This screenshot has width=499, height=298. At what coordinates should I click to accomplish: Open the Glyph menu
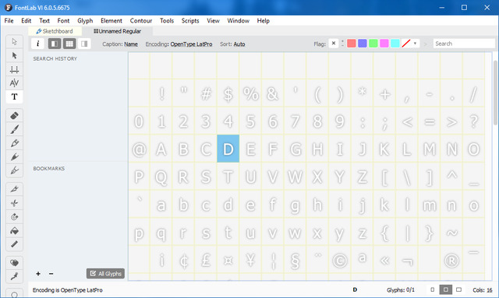(x=85, y=21)
